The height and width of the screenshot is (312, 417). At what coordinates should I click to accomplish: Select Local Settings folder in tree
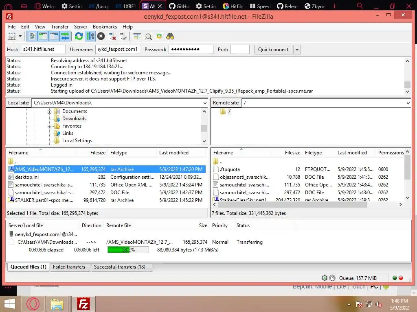(x=77, y=141)
